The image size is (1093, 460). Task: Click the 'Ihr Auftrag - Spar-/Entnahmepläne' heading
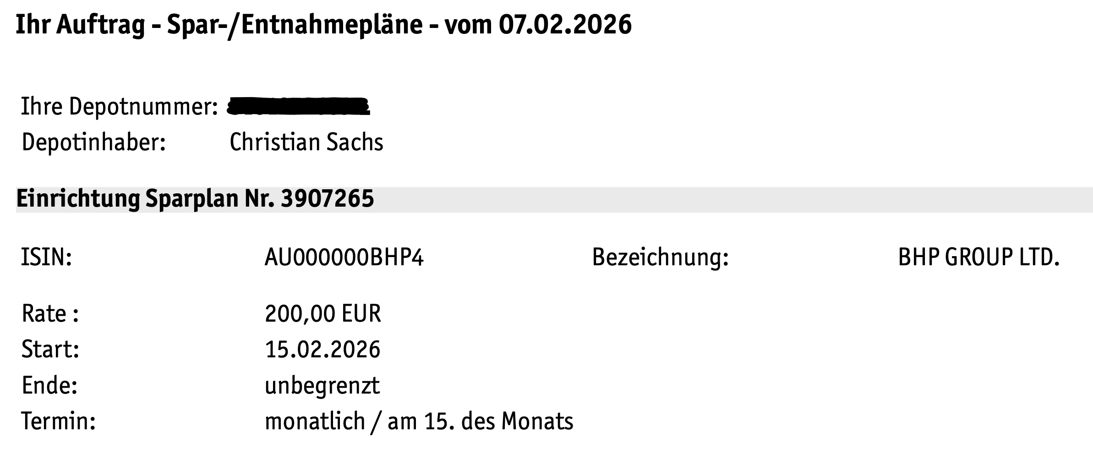(219, 25)
